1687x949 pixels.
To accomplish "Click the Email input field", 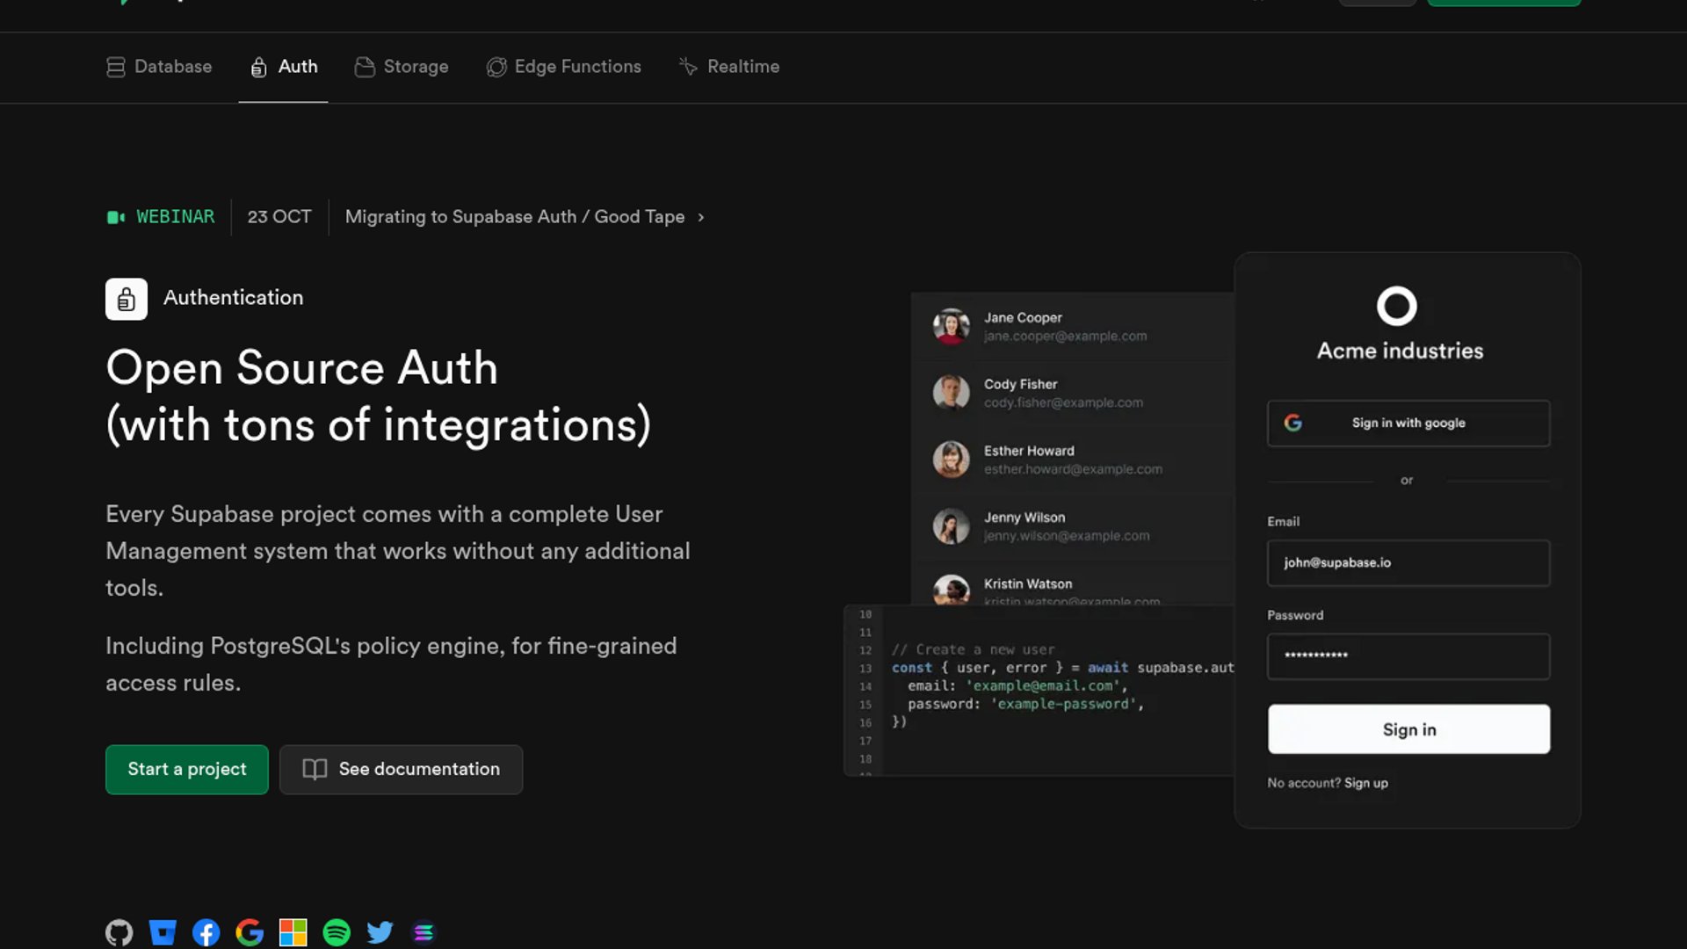I will pyautogui.click(x=1408, y=563).
